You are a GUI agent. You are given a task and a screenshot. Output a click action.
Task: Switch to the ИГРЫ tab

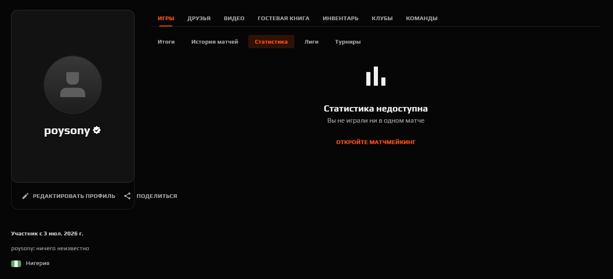(166, 18)
